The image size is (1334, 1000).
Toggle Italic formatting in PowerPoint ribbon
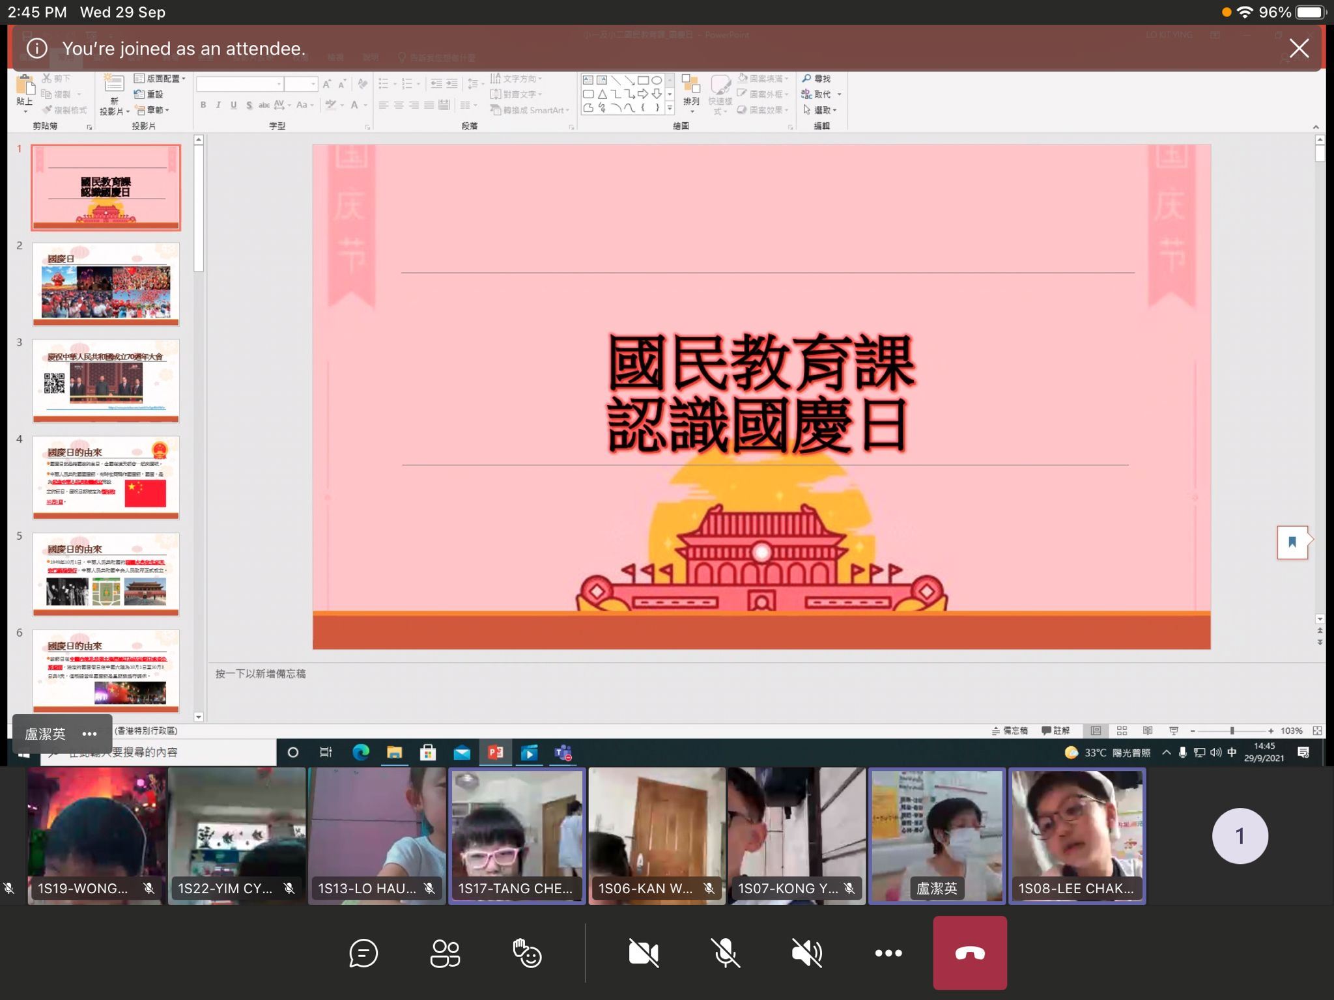(218, 105)
